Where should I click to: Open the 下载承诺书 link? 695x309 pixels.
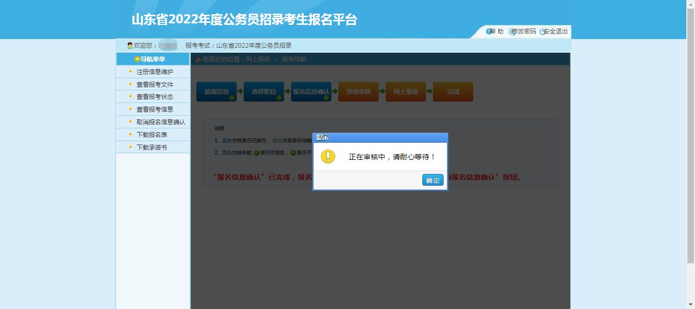coord(150,147)
